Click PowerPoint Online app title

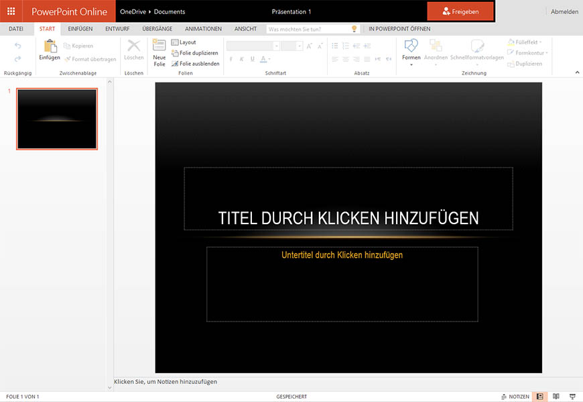[69, 11]
